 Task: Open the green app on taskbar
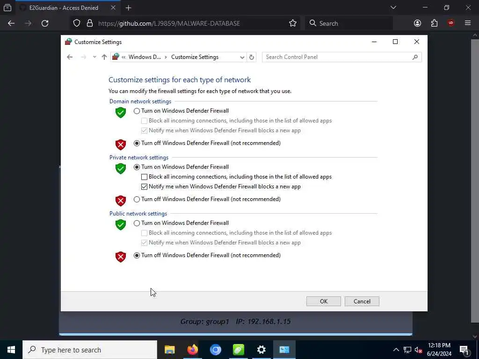point(238,350)
